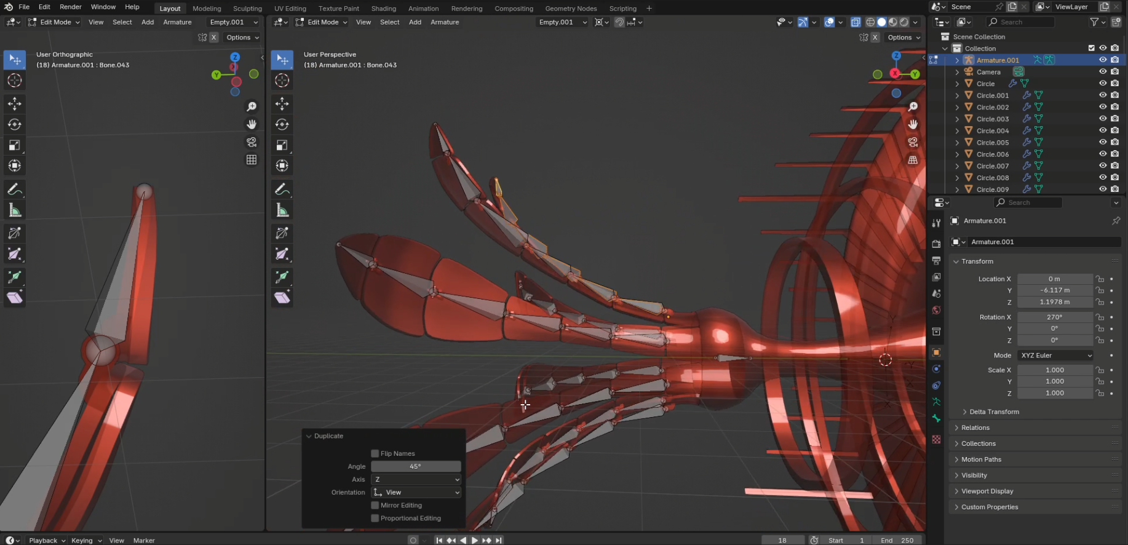The height and width of the screenshot is (545, 1128).
Task: Select the Scale tool in left viewport
Action: (x=15, y=145)
